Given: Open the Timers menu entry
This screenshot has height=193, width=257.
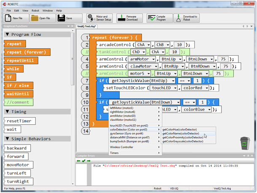Looking at the screenshot, I should 135,153.
